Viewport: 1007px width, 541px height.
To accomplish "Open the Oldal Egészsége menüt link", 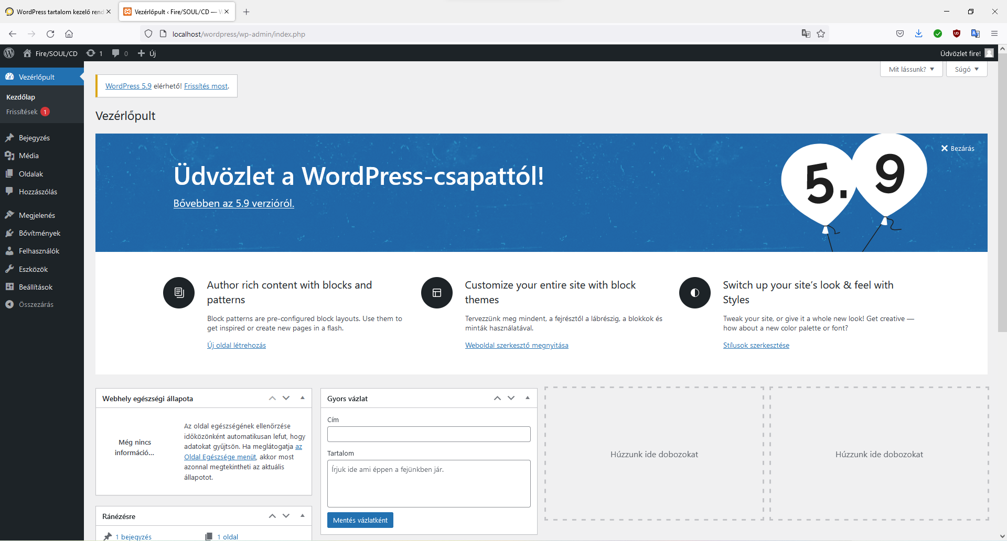I will [x=220, y=457].
